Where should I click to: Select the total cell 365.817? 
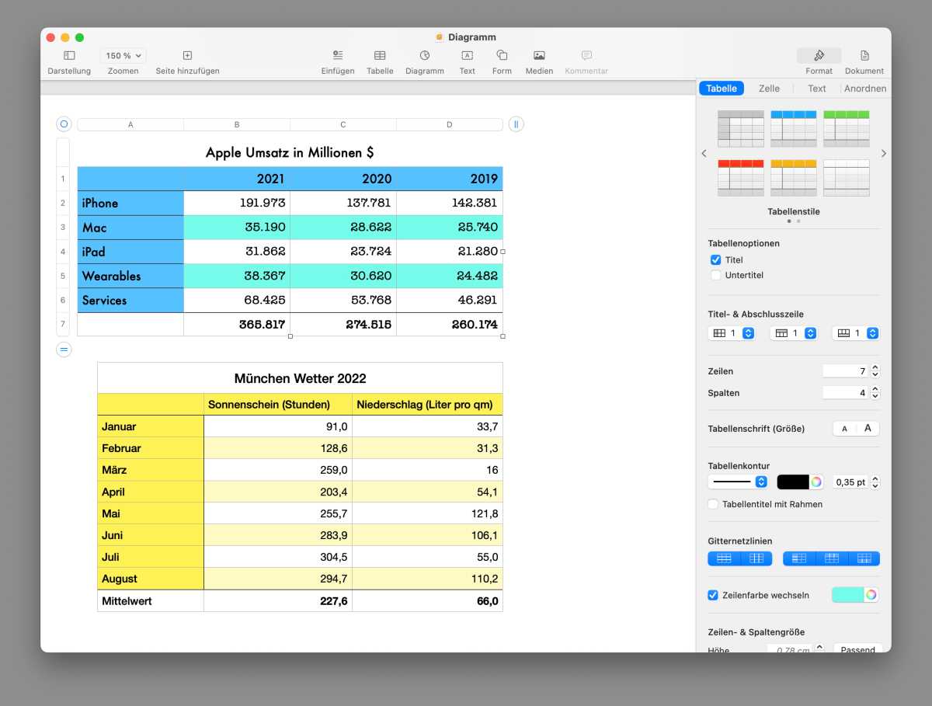tap(237, 325)
